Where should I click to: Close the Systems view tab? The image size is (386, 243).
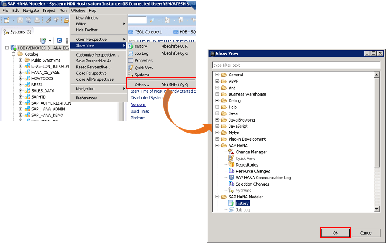[x=29, y=32]
